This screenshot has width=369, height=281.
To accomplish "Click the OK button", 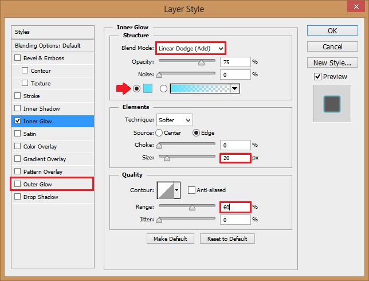I will click(x=332, y=30).
